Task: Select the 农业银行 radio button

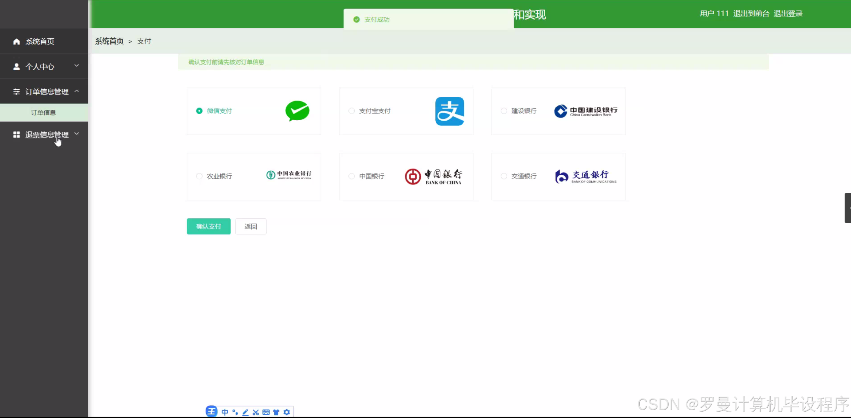Action: coord(199,176)
